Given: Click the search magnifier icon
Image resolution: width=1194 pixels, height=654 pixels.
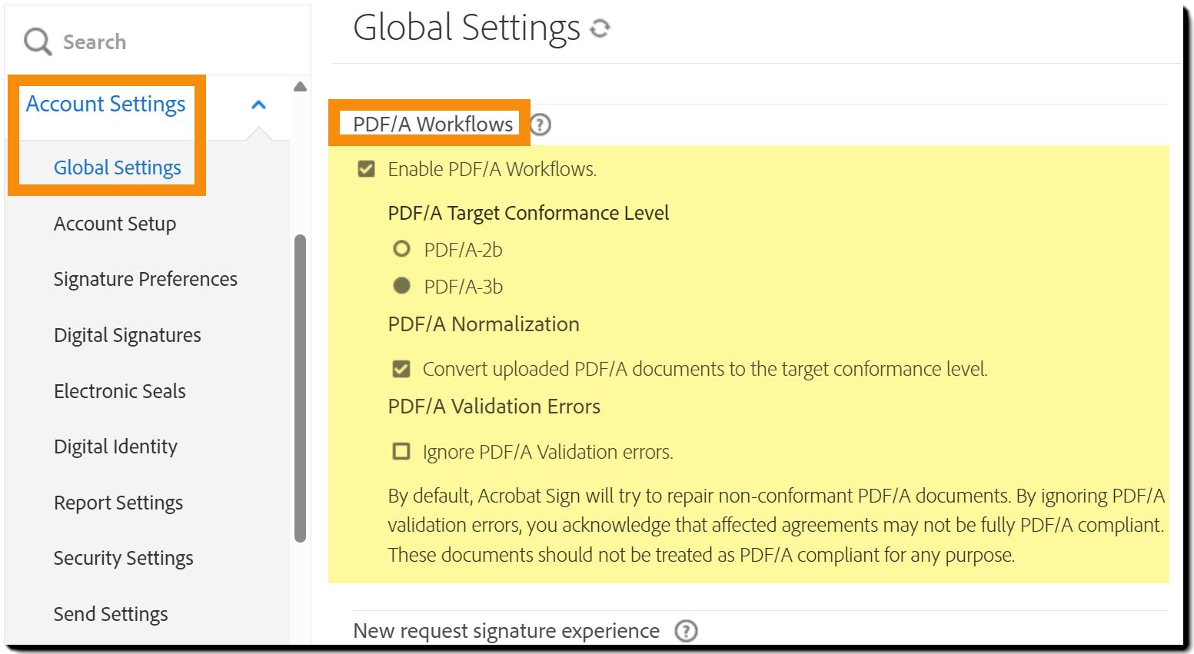Looking at the screenshot, I should pos(37,41).
